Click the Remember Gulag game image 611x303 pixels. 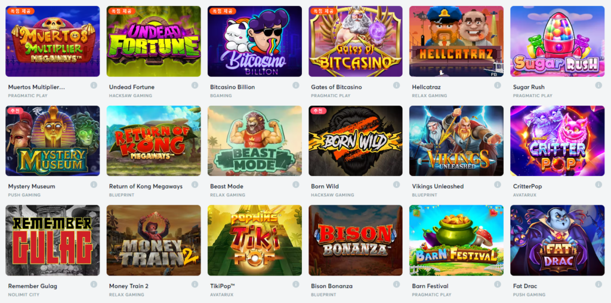click(x=53, y=240)
